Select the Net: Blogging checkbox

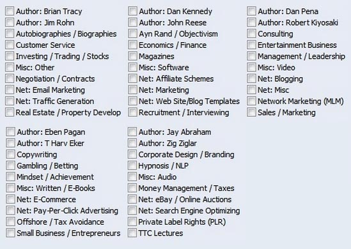[x=251, y=79]
